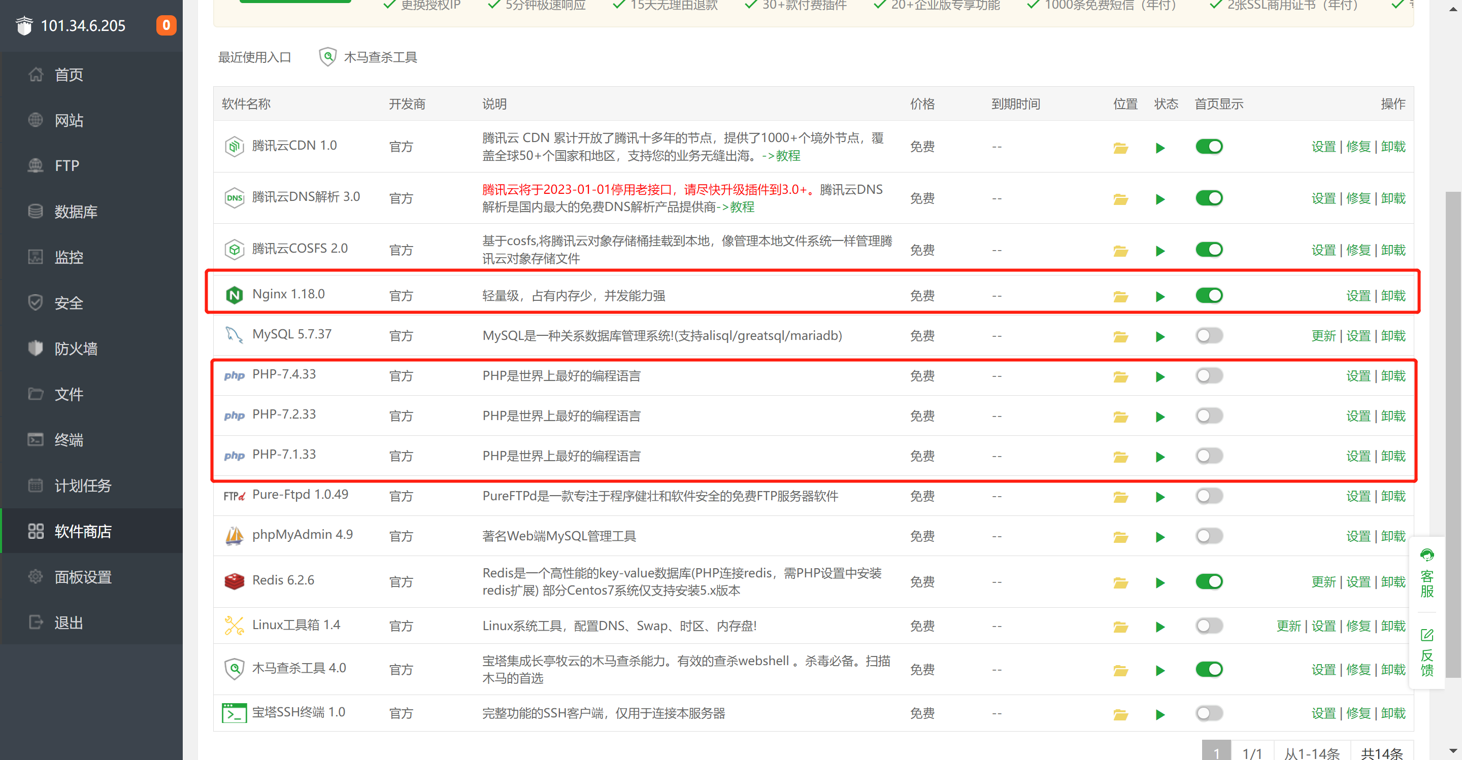Click status play icon for Linux工具箱 1.4
Viewport: 1462px width, 760px height.
[1160, 627]
